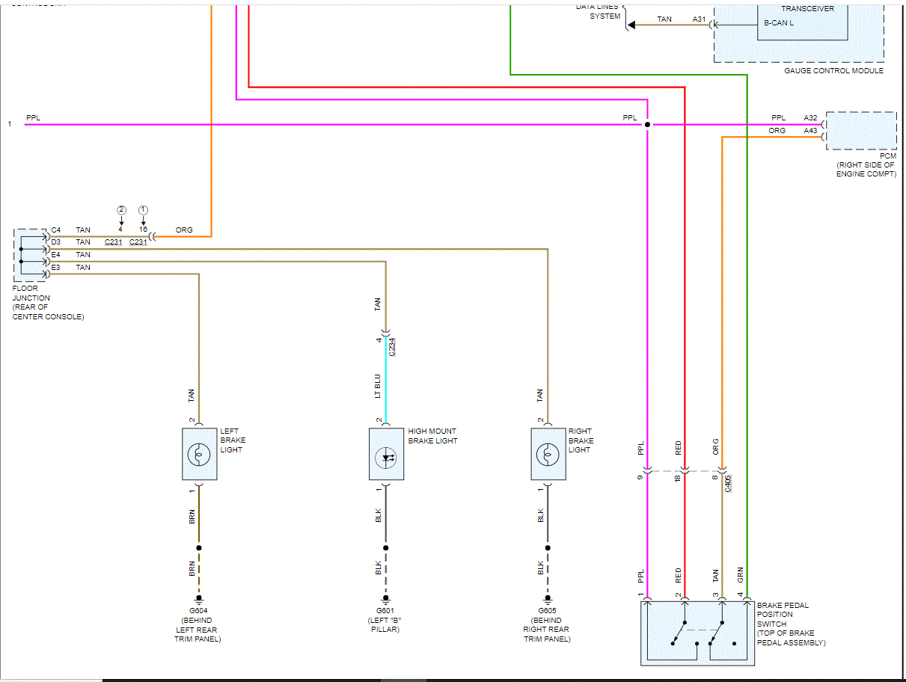Screen dimensions: 906x682
Task: Click the 'A31' terminal label
Action: [x=699, y=19]
